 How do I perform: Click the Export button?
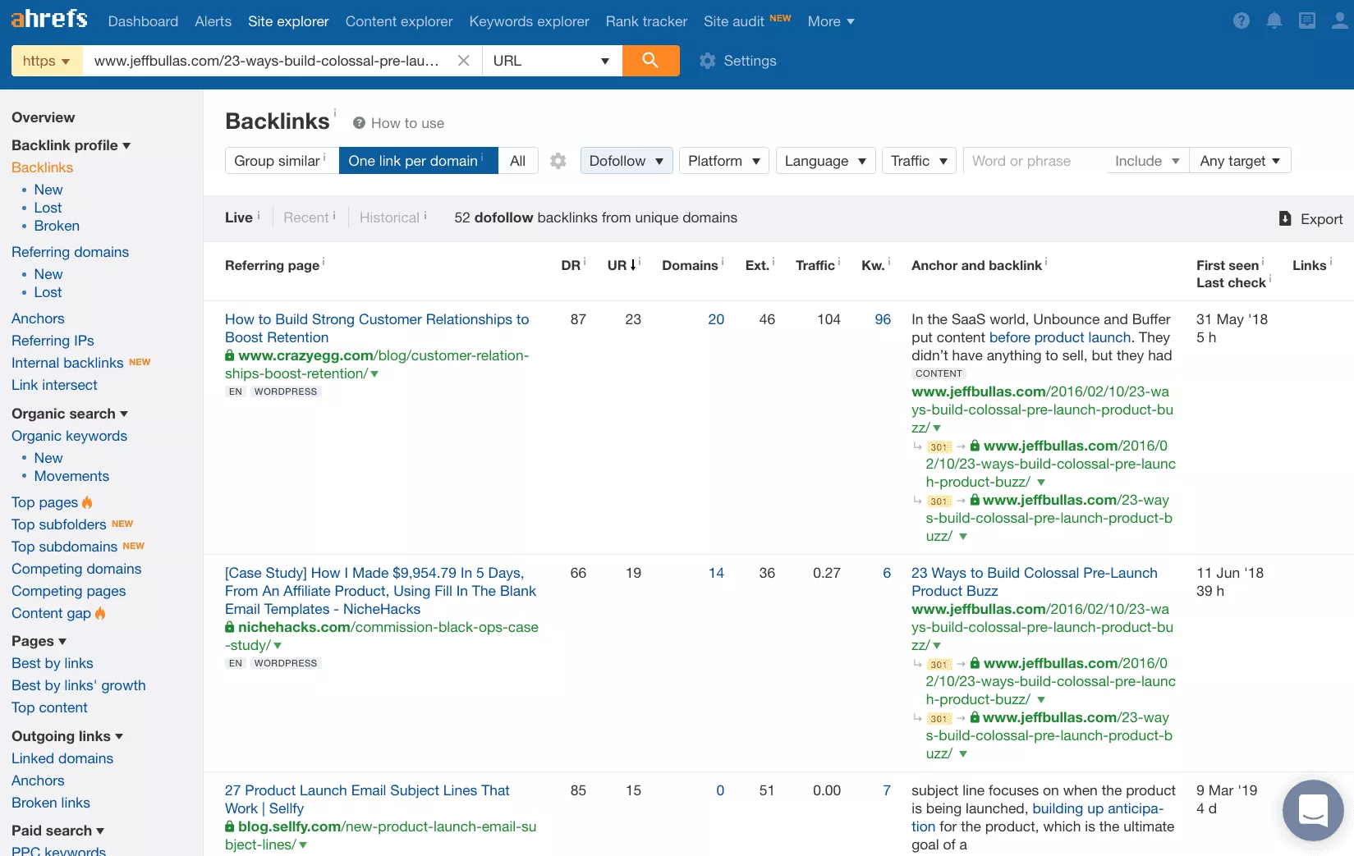[x=1311, y=218]
